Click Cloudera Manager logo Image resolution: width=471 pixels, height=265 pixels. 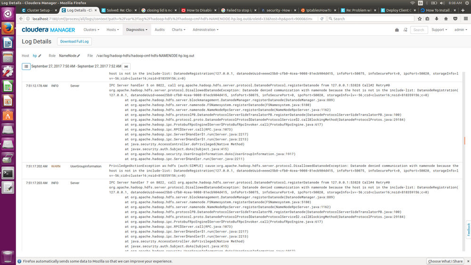(49, 30)
